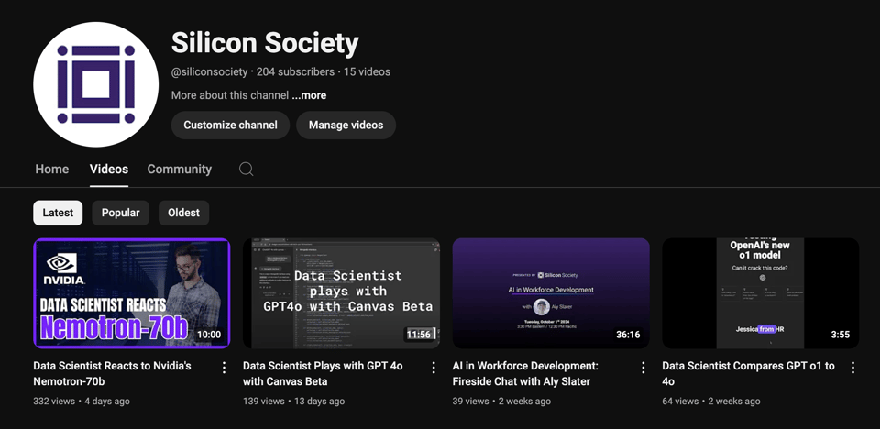Open the Nemotron-70b video thumbnail
The width and height of the screenshot is (880, 429).
132,293
